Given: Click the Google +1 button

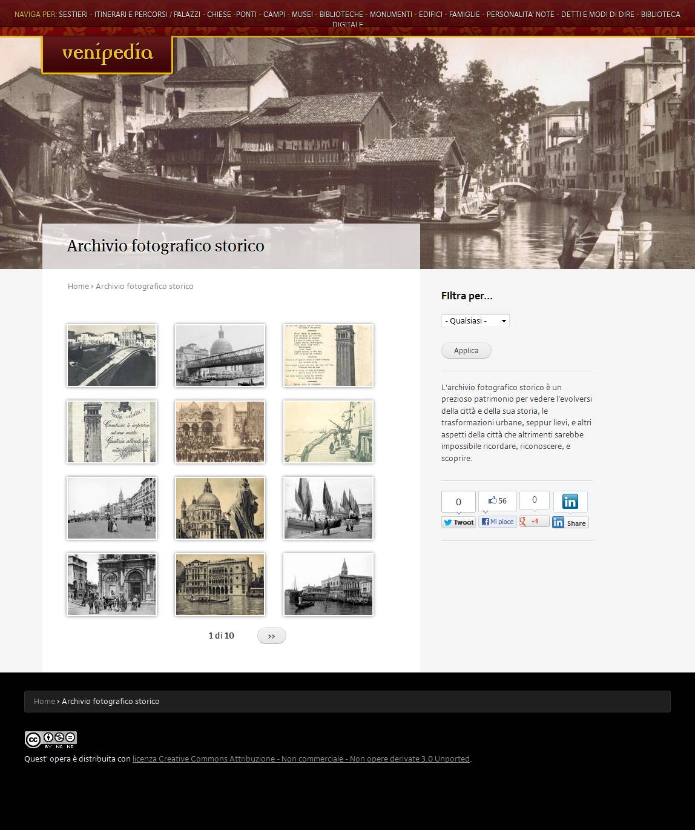Looking at the screenshot, I should click(535, 521).
